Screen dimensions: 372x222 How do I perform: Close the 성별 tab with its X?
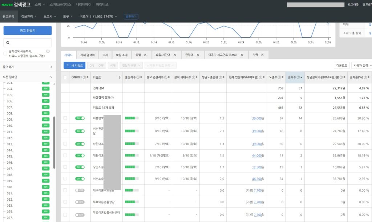coord(145,55)
